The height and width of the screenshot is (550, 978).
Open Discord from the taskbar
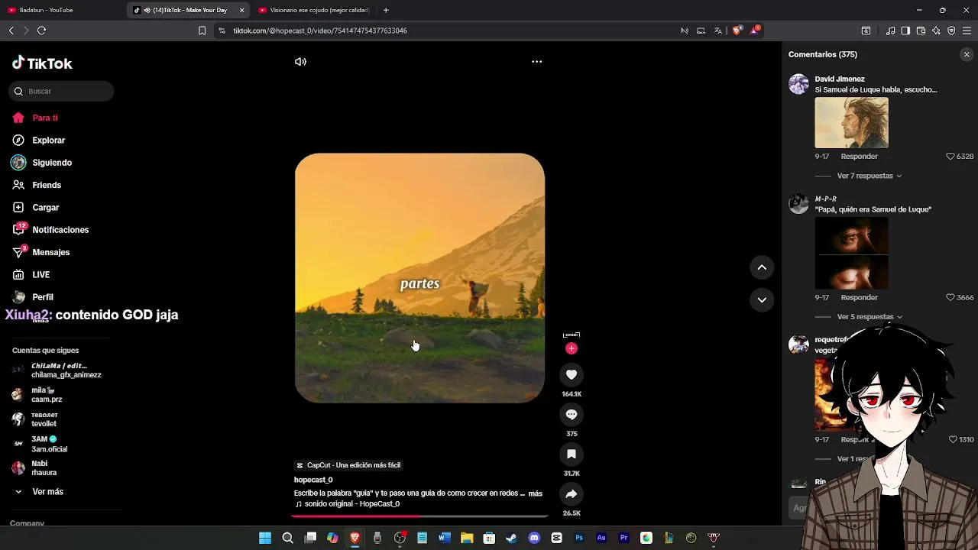click(x=534, y=538)
